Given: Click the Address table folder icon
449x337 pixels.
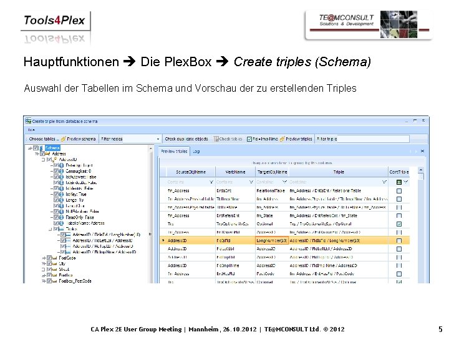Looking at the screenshot, I should [47, 154].
